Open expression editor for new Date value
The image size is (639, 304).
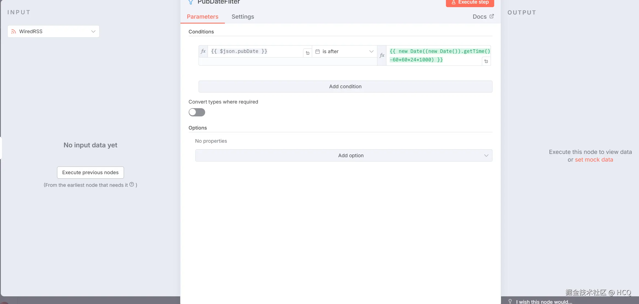coord(486,61)
